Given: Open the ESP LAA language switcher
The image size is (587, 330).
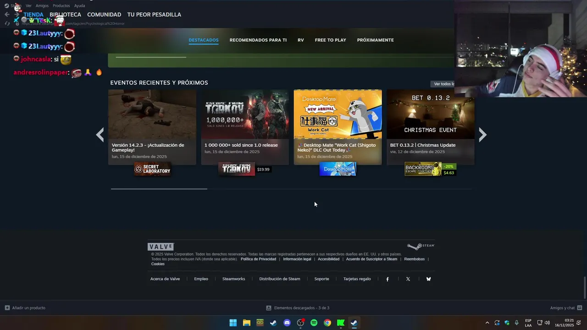Looking at the screenshot, I should (528, 323).
